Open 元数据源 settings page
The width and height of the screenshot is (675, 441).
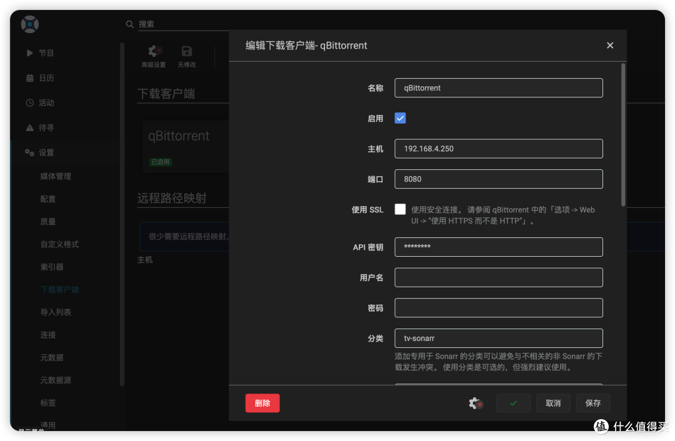[56, 380]
